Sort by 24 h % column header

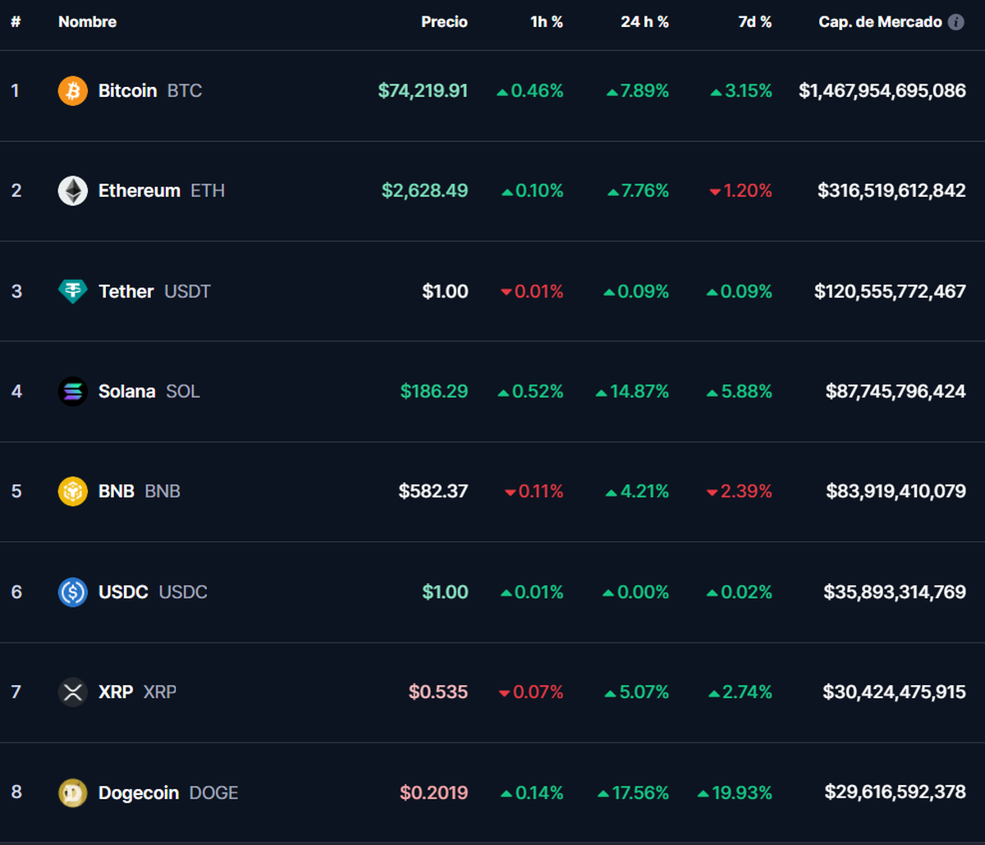pyautogui.click(x=644, y=22)
